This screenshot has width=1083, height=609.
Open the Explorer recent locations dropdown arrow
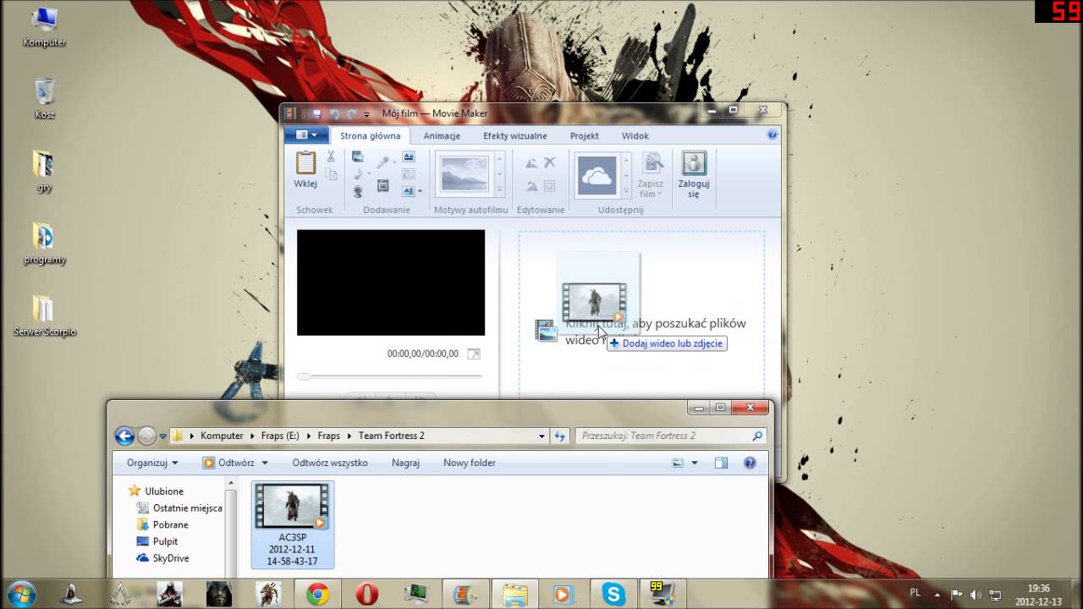coord(163,436)
